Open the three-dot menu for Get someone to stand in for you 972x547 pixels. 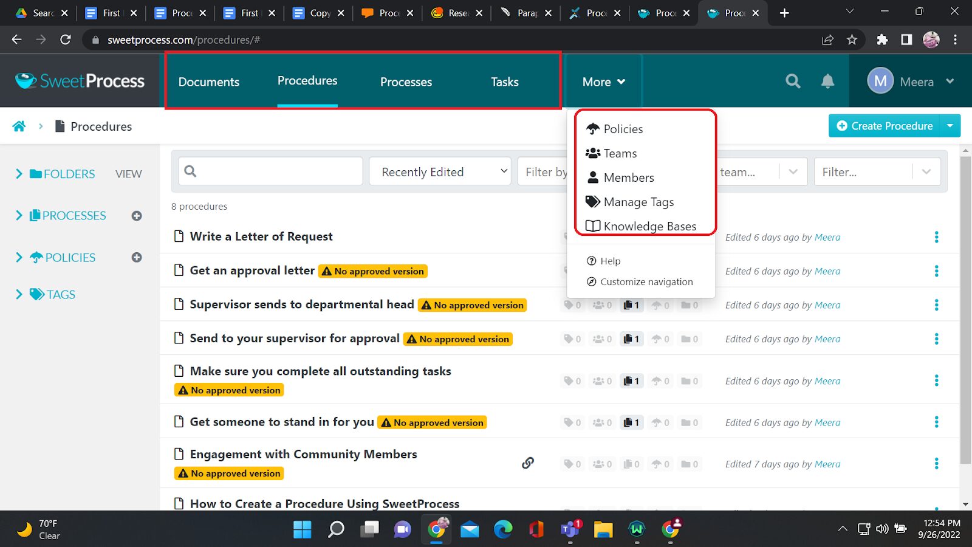936,422
